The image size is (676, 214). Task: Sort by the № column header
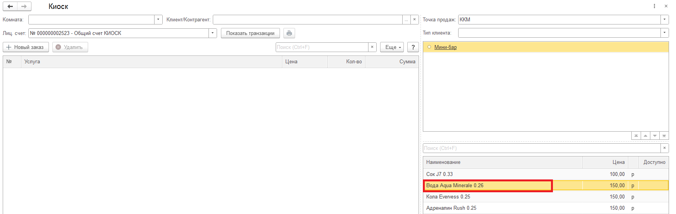(12, 62)
